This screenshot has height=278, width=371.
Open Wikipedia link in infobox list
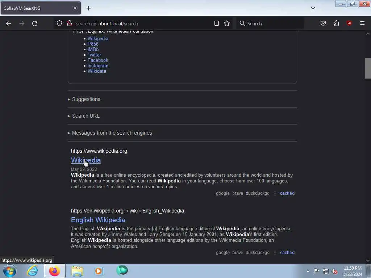coord(98,38)
